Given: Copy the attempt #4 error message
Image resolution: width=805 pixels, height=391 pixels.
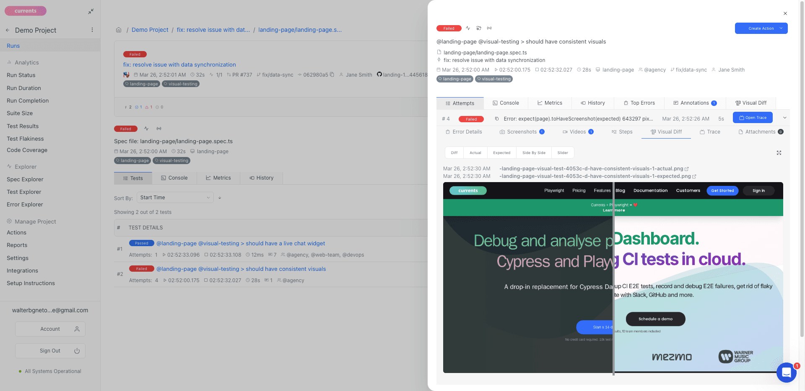Looking at the screenshot, I should (x=497, y=119).
